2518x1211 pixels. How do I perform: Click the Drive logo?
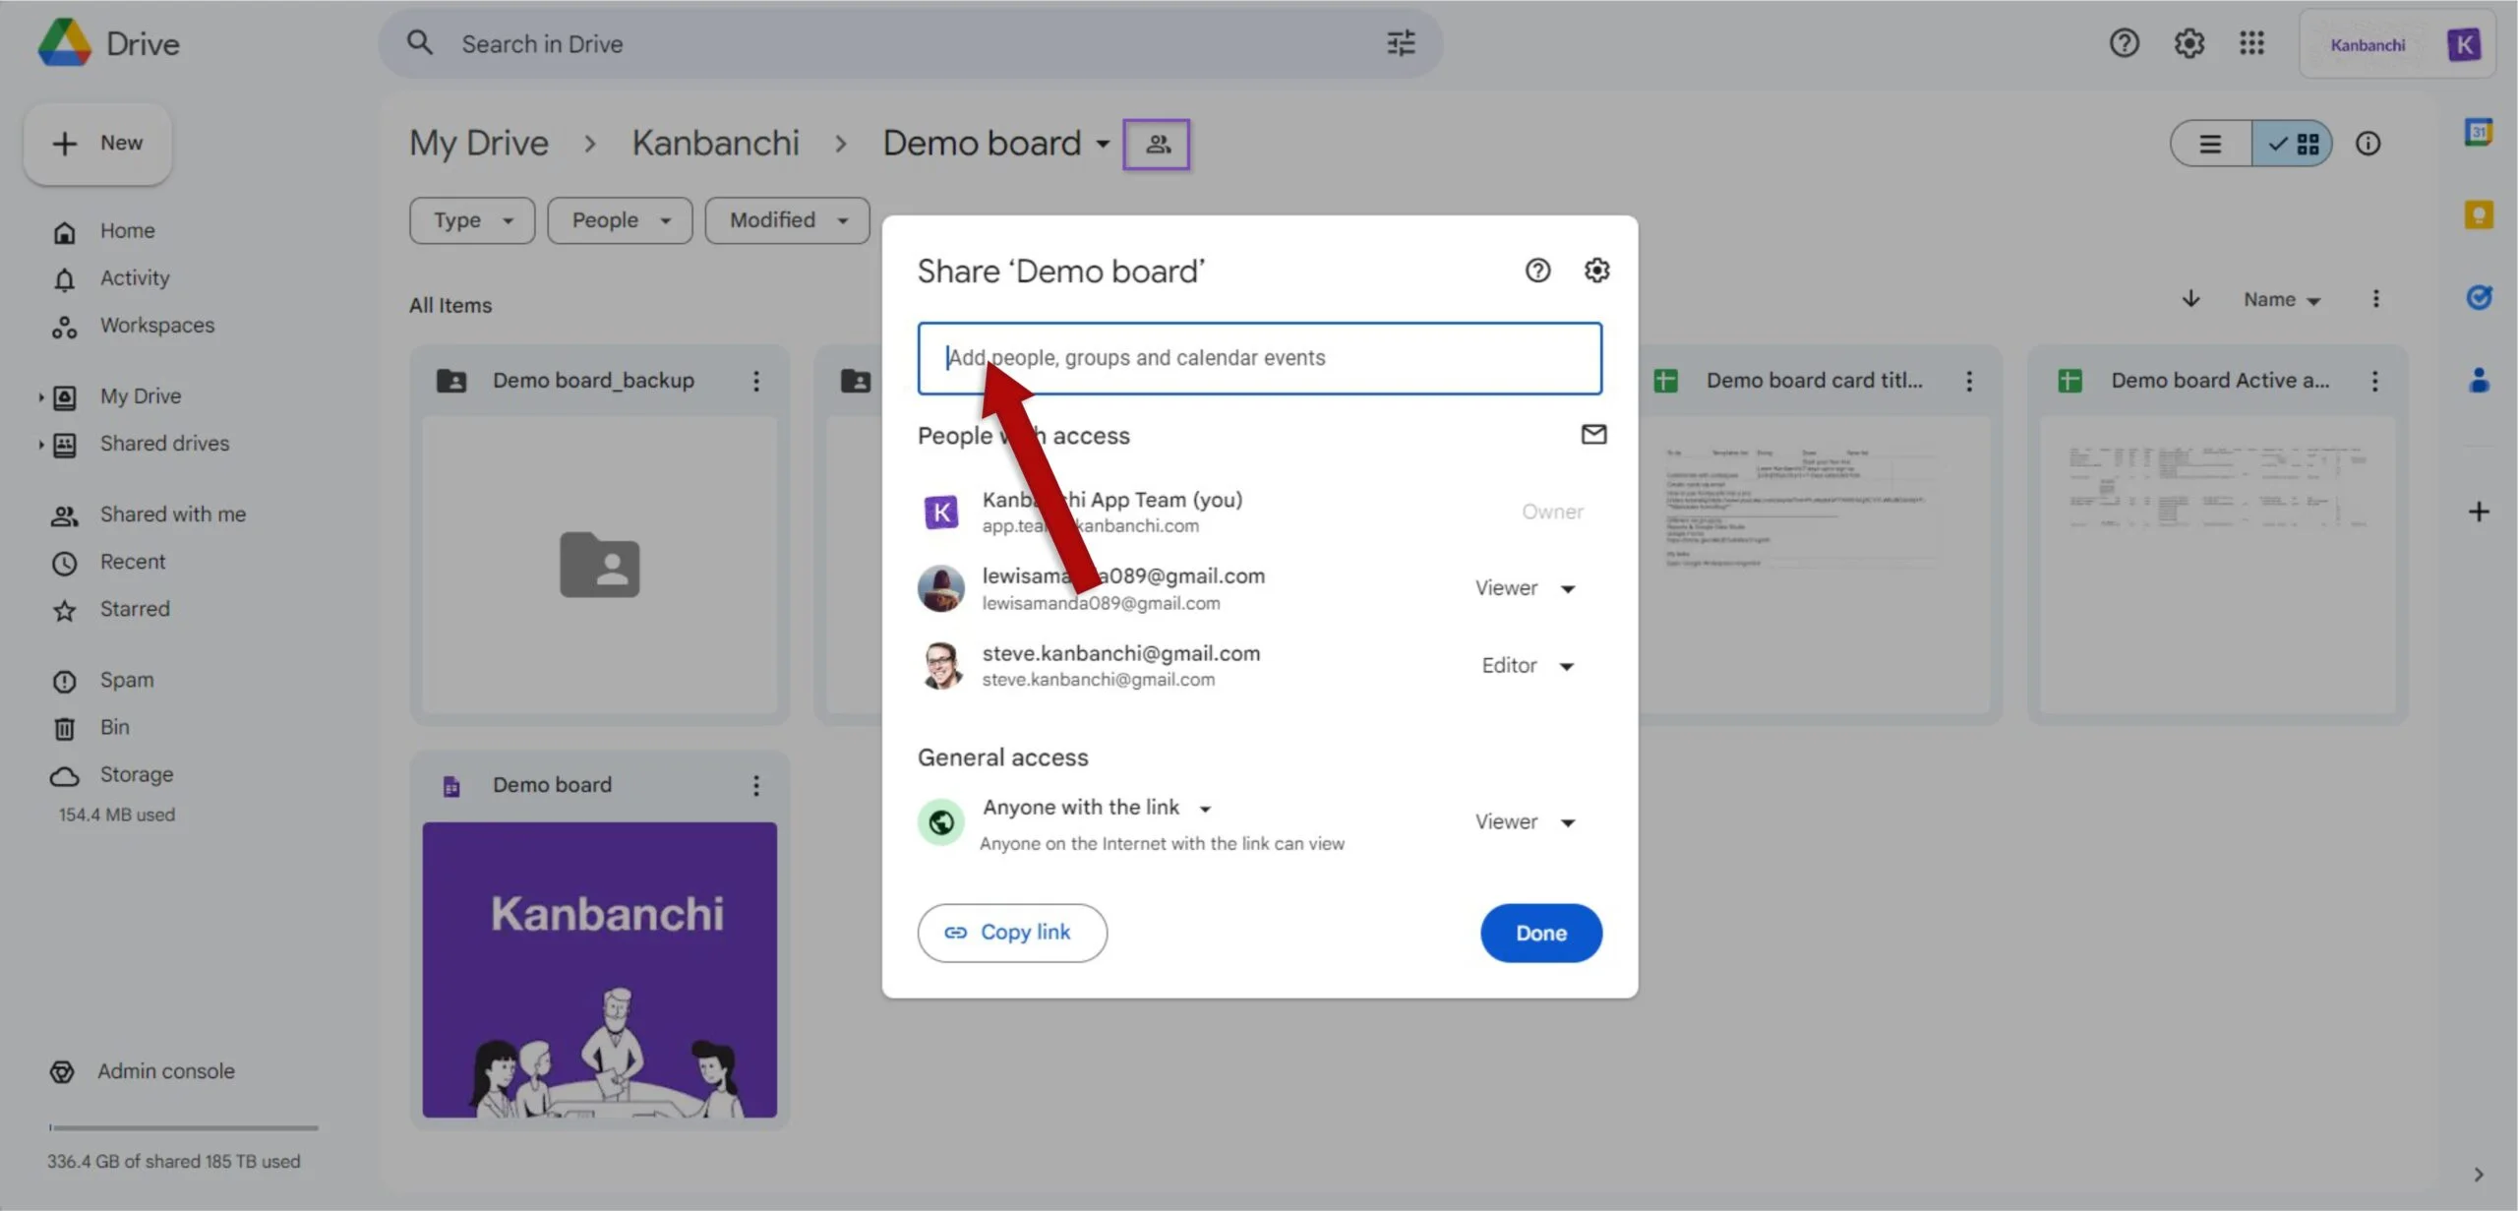pyautogui.click(x=65, y=43)
